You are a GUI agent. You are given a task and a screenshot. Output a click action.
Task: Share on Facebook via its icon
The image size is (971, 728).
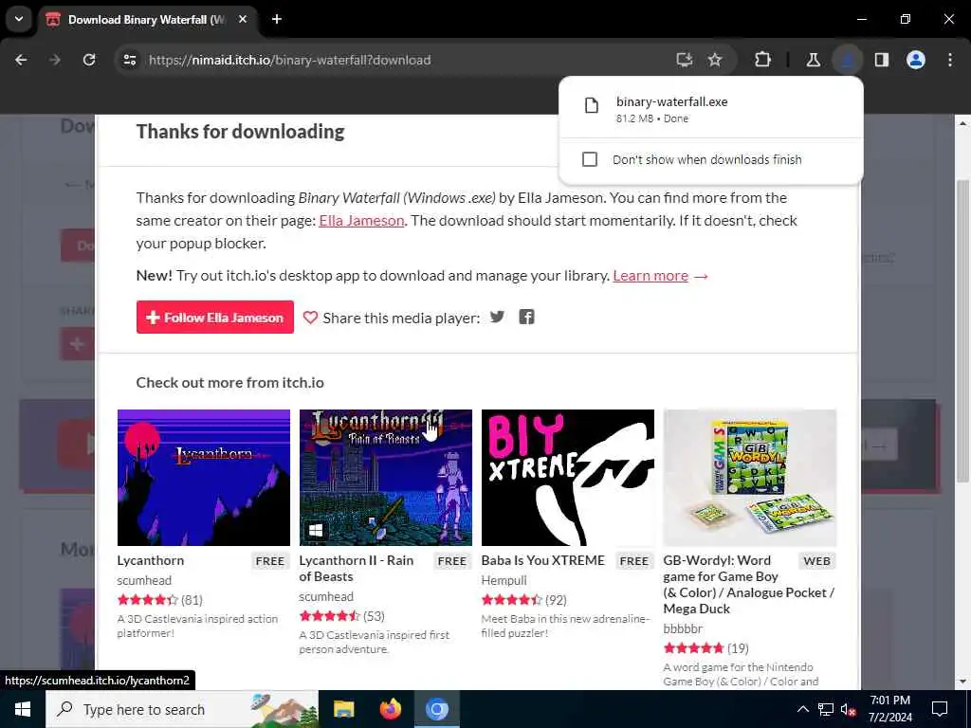pyautogui.click(x=526, y=317)
